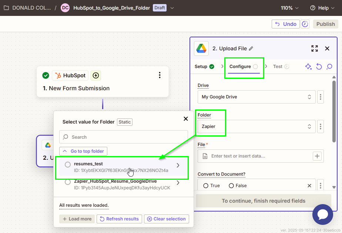The image size is (342, 233).
Task: Click the All results were loaded text
Action: pyautogui.click(x=84, y=205)
